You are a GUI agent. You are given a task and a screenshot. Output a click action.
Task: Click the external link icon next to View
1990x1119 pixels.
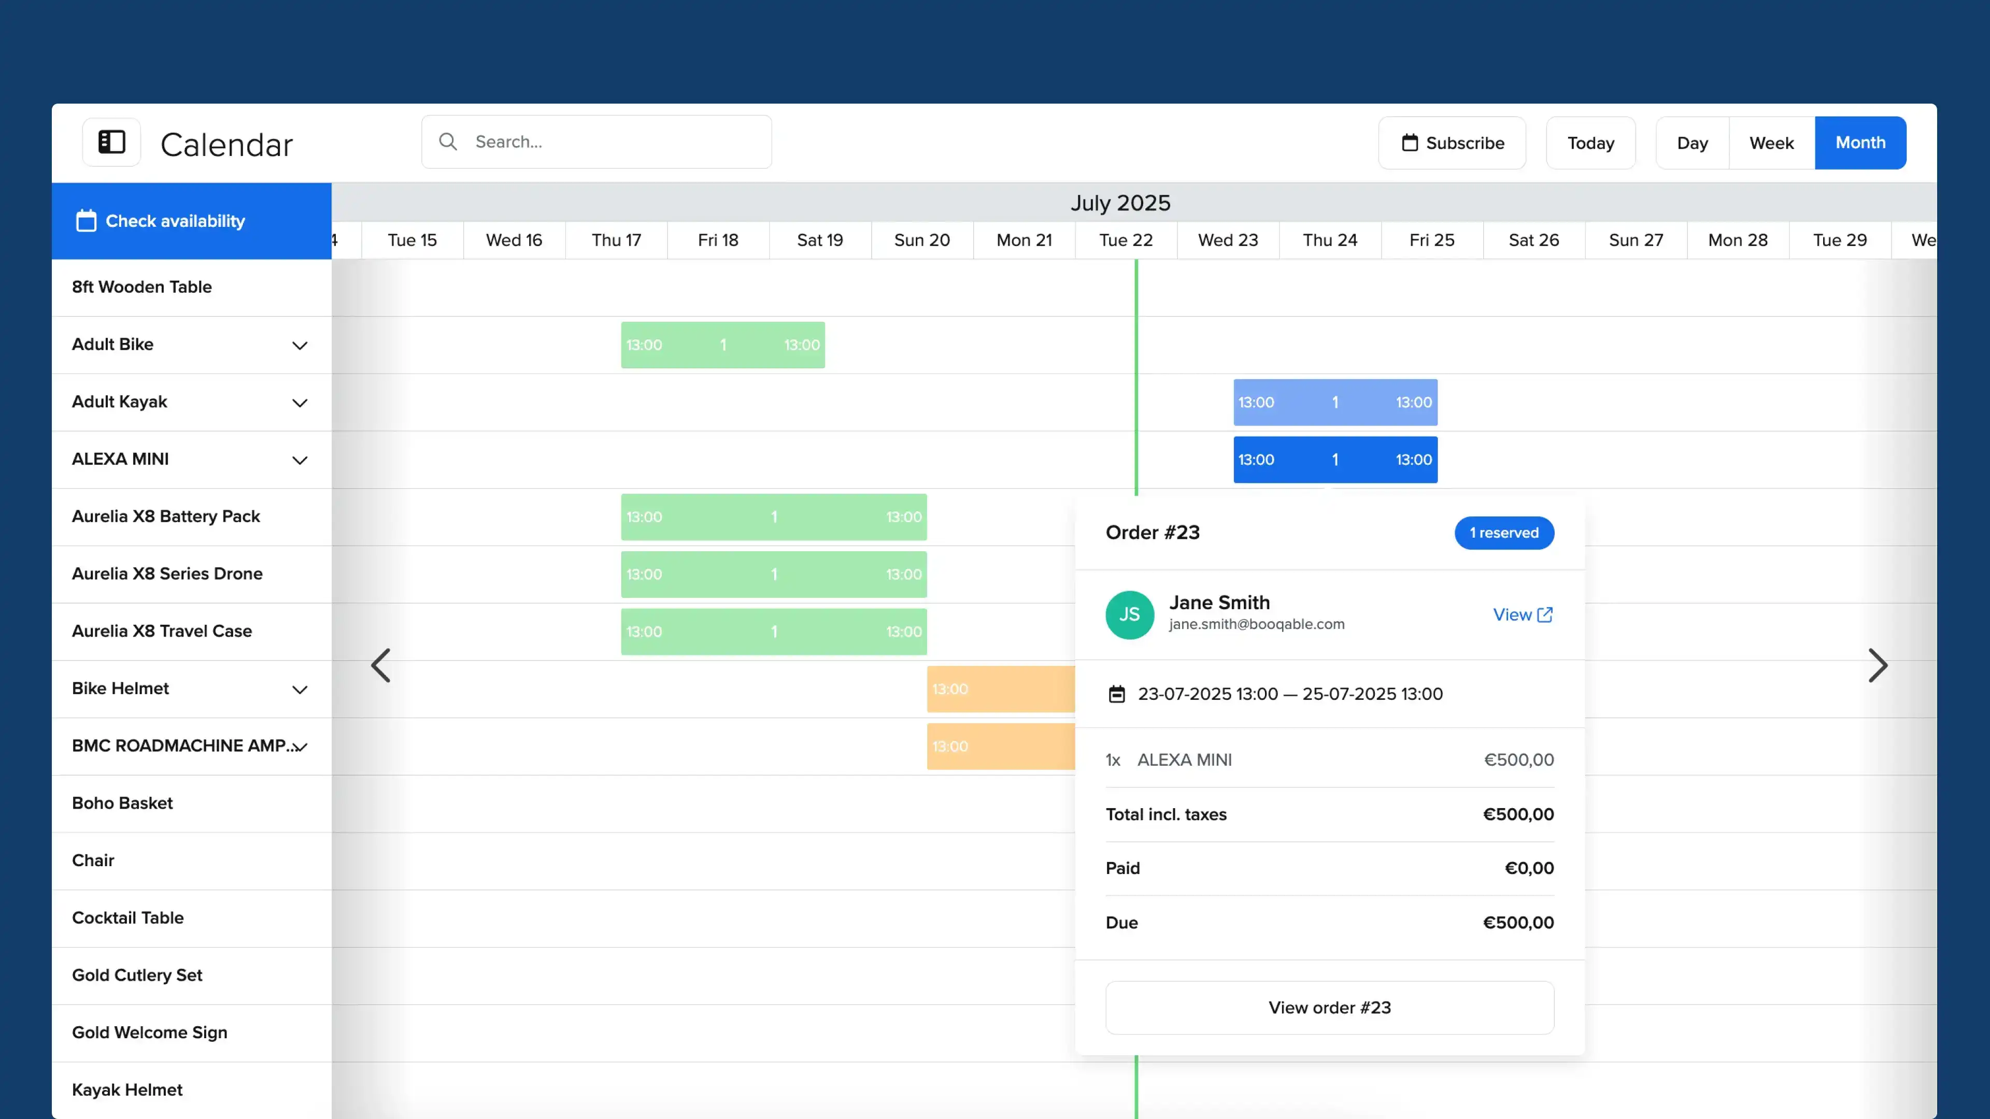coord(1545,615)
